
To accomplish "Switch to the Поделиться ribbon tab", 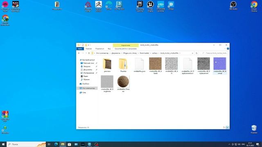I will pos(99,49).
